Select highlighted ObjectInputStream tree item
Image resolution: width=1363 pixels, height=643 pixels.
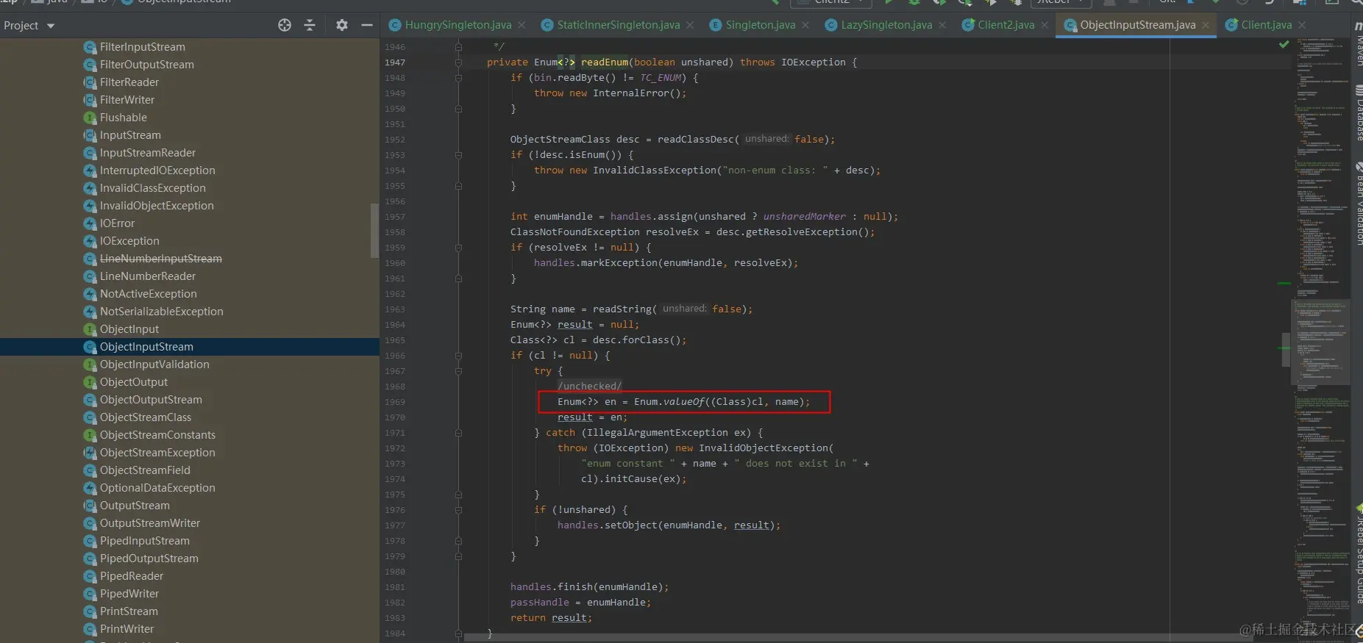[190, 347]
